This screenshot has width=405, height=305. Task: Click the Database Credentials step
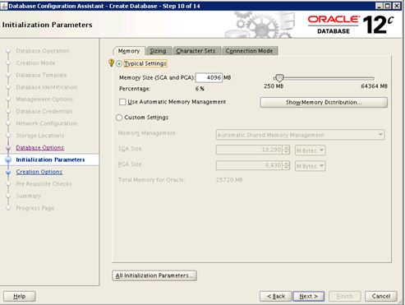pos(44,111)
